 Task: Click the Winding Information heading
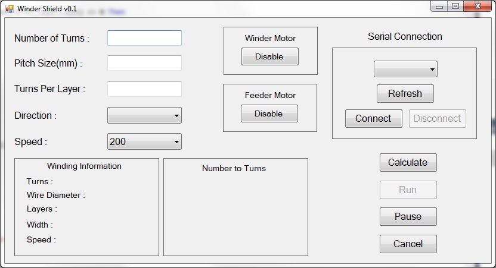click(84, 166)
